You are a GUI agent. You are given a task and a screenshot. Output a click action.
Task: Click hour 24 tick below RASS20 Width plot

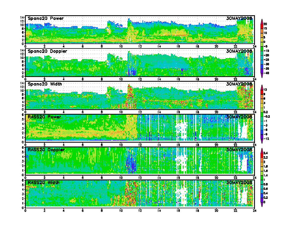[x=254, y=210]
